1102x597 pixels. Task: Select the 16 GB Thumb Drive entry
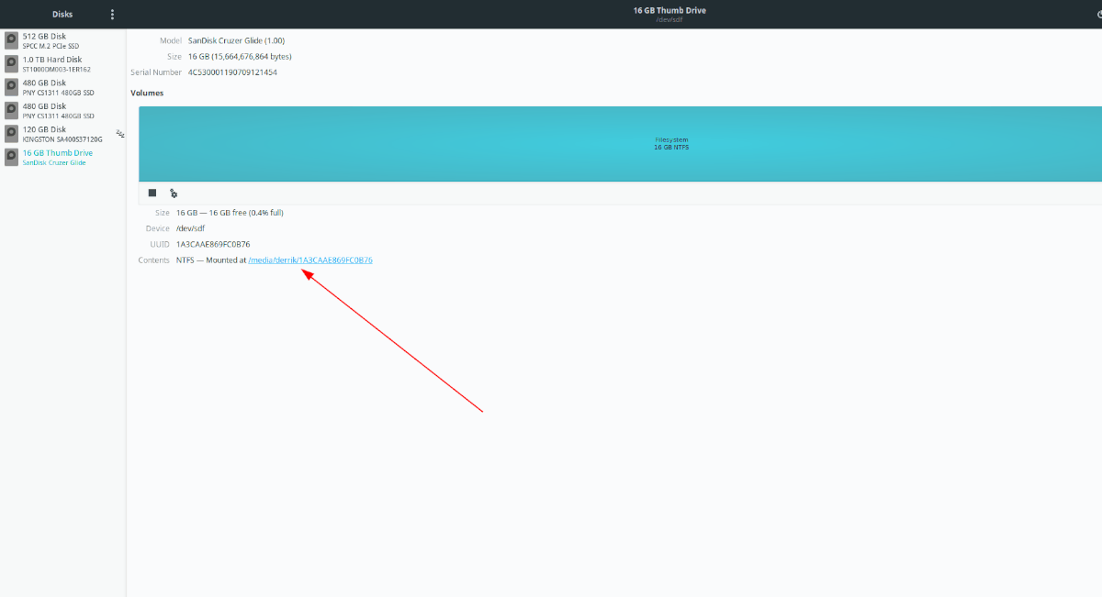(57, 157)
